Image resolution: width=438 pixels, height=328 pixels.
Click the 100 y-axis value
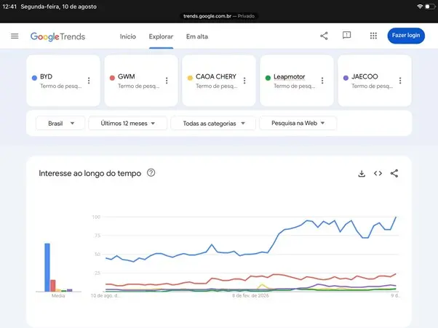tap(96, 217)
